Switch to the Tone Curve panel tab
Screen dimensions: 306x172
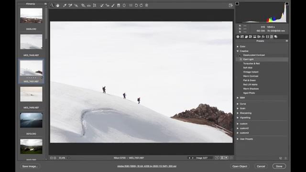click(242, 37)
